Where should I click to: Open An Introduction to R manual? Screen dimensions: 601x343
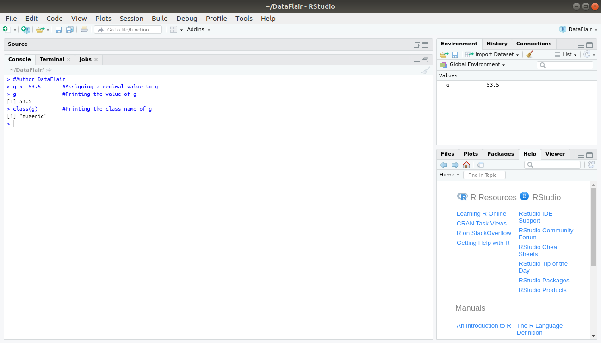[x=484, y=326]
